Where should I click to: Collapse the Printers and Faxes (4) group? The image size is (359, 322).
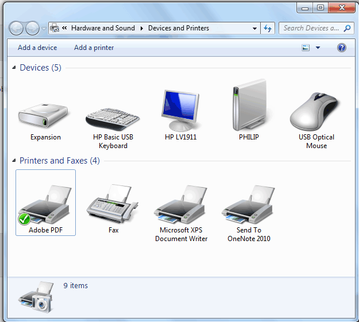coord(14,161)
